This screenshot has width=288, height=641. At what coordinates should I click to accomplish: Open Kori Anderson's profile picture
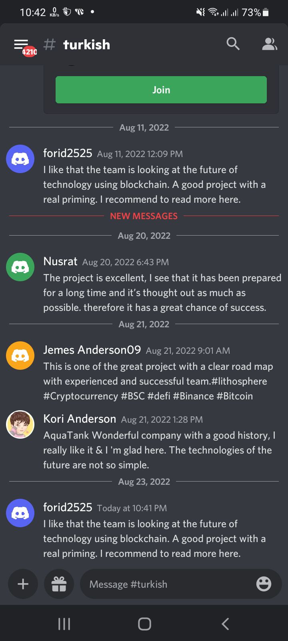20,424
